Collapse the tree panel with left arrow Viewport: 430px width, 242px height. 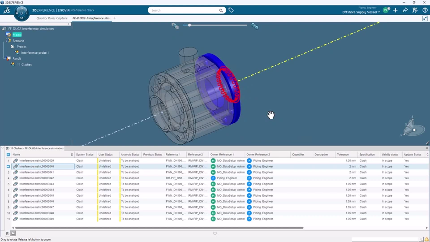coord(69,24)
